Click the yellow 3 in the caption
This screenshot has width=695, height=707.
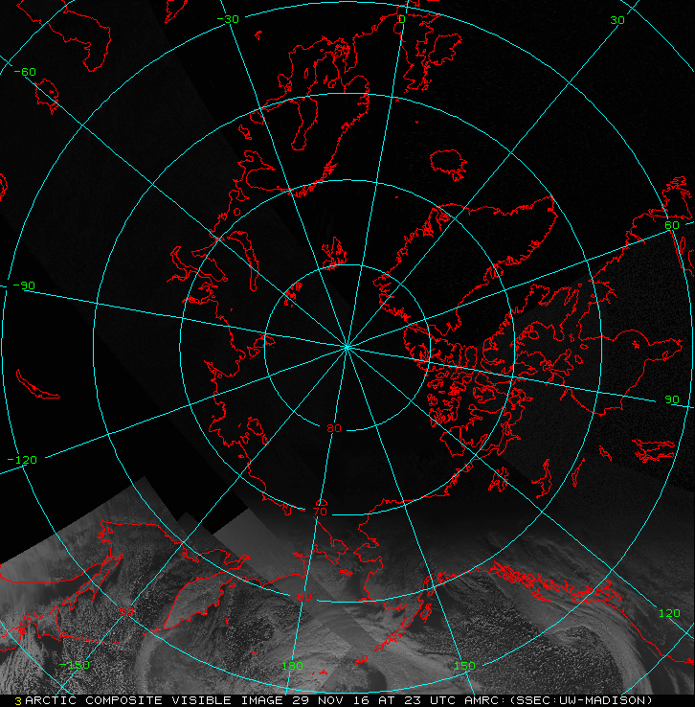point(18,701)
